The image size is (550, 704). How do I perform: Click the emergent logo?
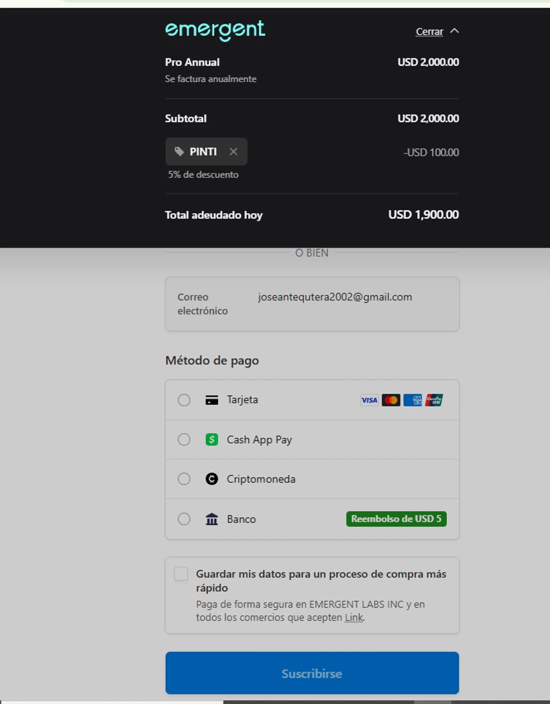(x=215, y=31)
